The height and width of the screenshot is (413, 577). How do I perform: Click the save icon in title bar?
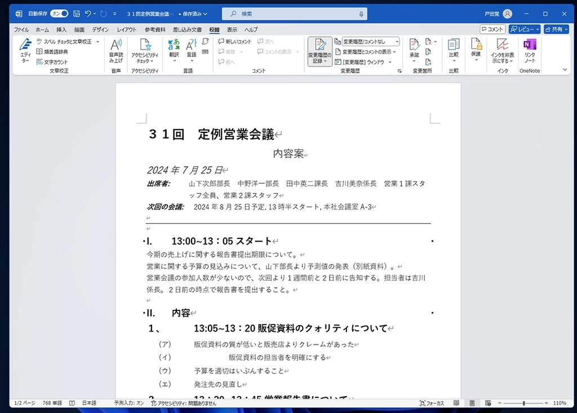[77, 14]
